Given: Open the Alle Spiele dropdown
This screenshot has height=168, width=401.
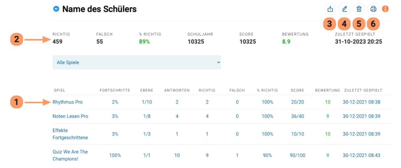Looking at the screenshot, I should [x=137, y=62].
